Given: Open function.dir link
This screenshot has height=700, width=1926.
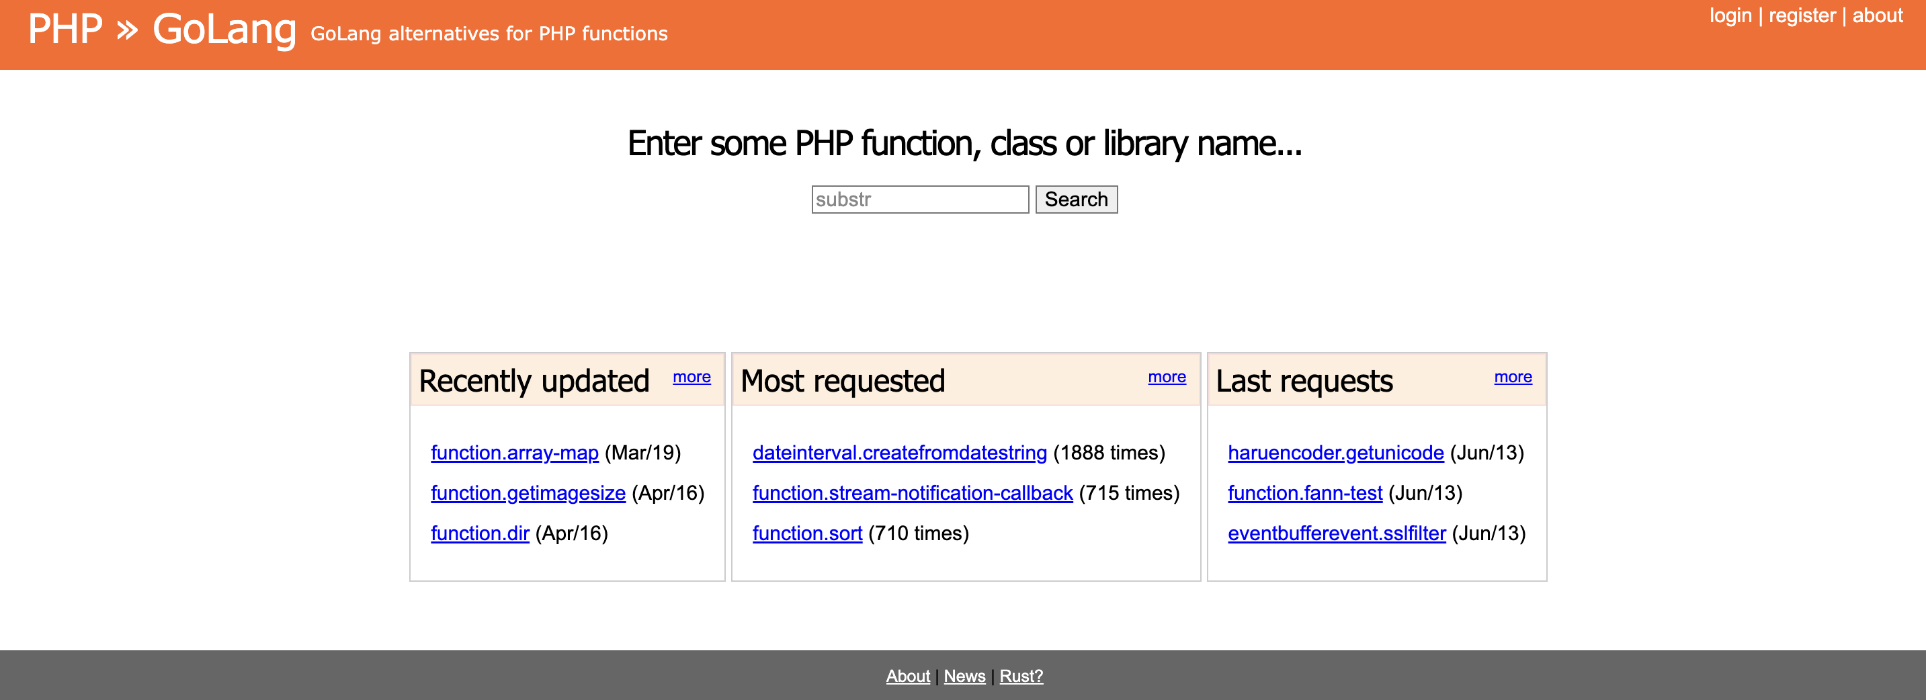Looking at the screenshot, I should click(x=480, y=533).
